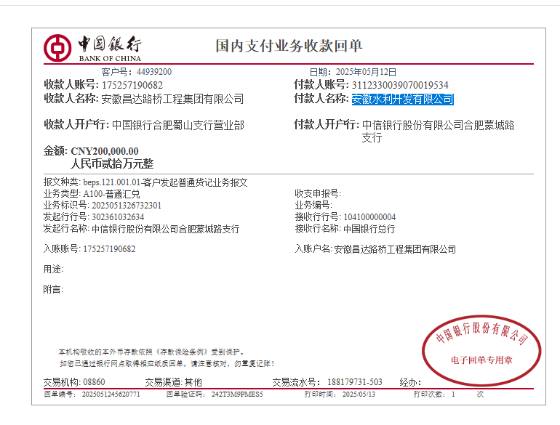The image size is (560, 425).
Task: Click the amount in words 人民币贰拾万元整
Action: pyautogui.click(x=111, y=164)
